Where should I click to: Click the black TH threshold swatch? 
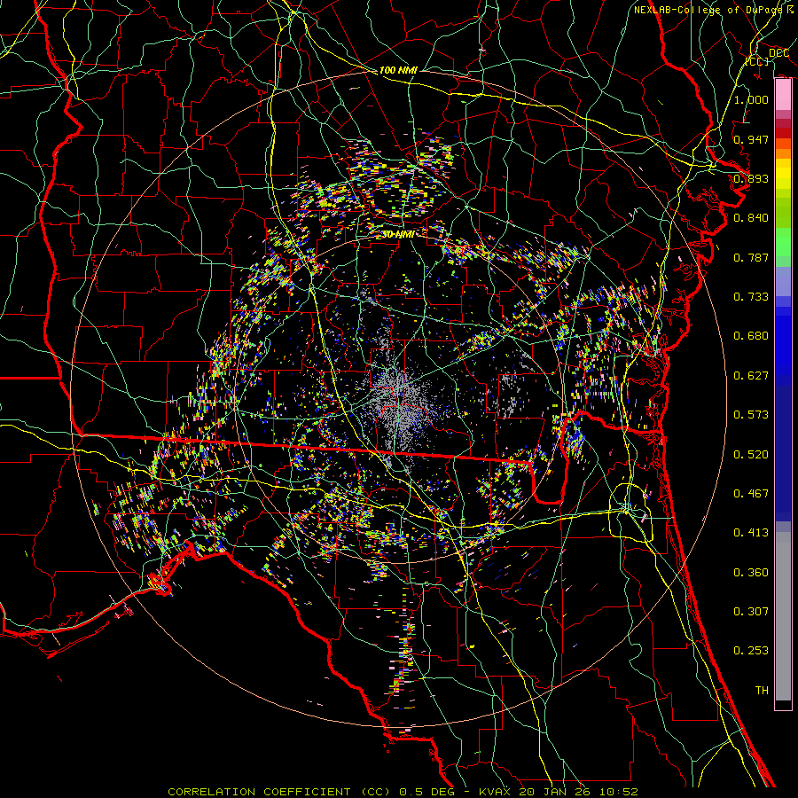pos(783,705)
